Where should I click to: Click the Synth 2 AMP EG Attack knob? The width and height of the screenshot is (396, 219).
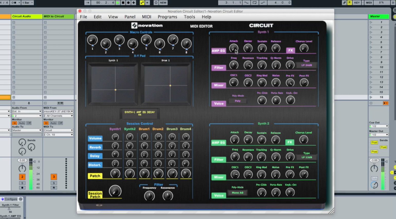click(235, 140)
